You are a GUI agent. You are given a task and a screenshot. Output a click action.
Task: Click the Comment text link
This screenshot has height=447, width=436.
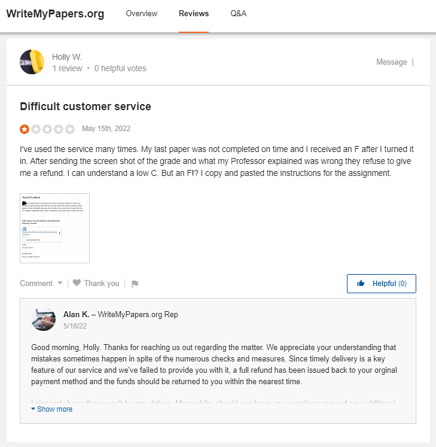point(36,284)
